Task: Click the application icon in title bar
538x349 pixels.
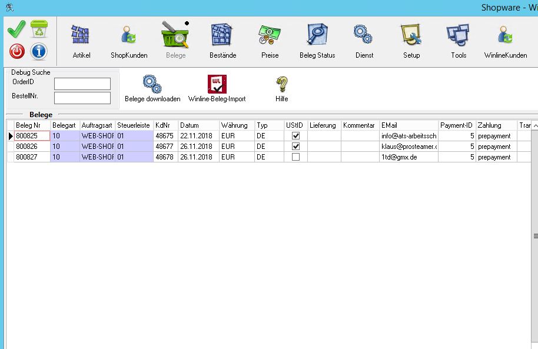Action: (9, 7)
